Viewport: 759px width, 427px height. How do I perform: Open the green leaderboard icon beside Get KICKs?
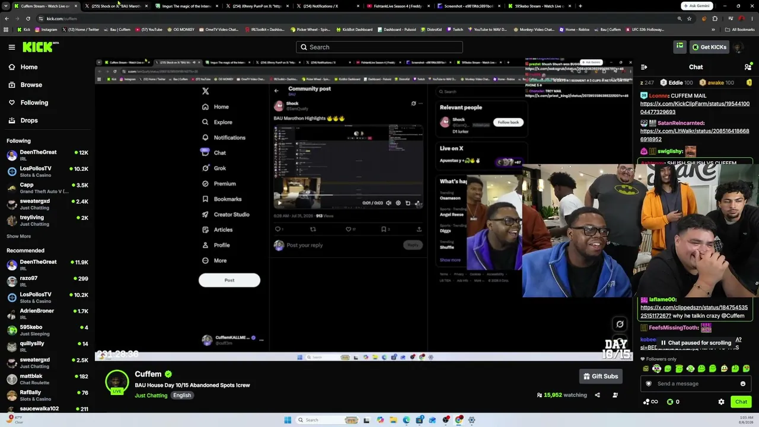[680, 46]
